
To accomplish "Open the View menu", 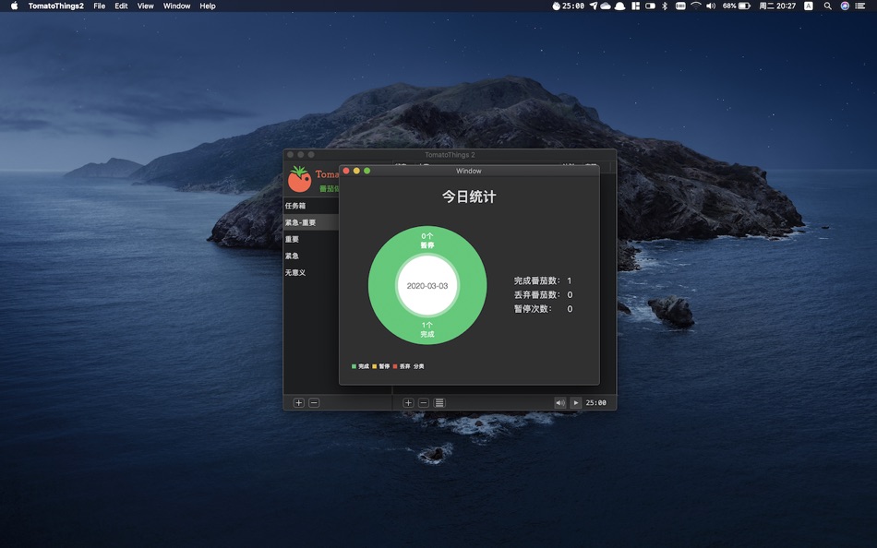I will click(x=145, y=6).
